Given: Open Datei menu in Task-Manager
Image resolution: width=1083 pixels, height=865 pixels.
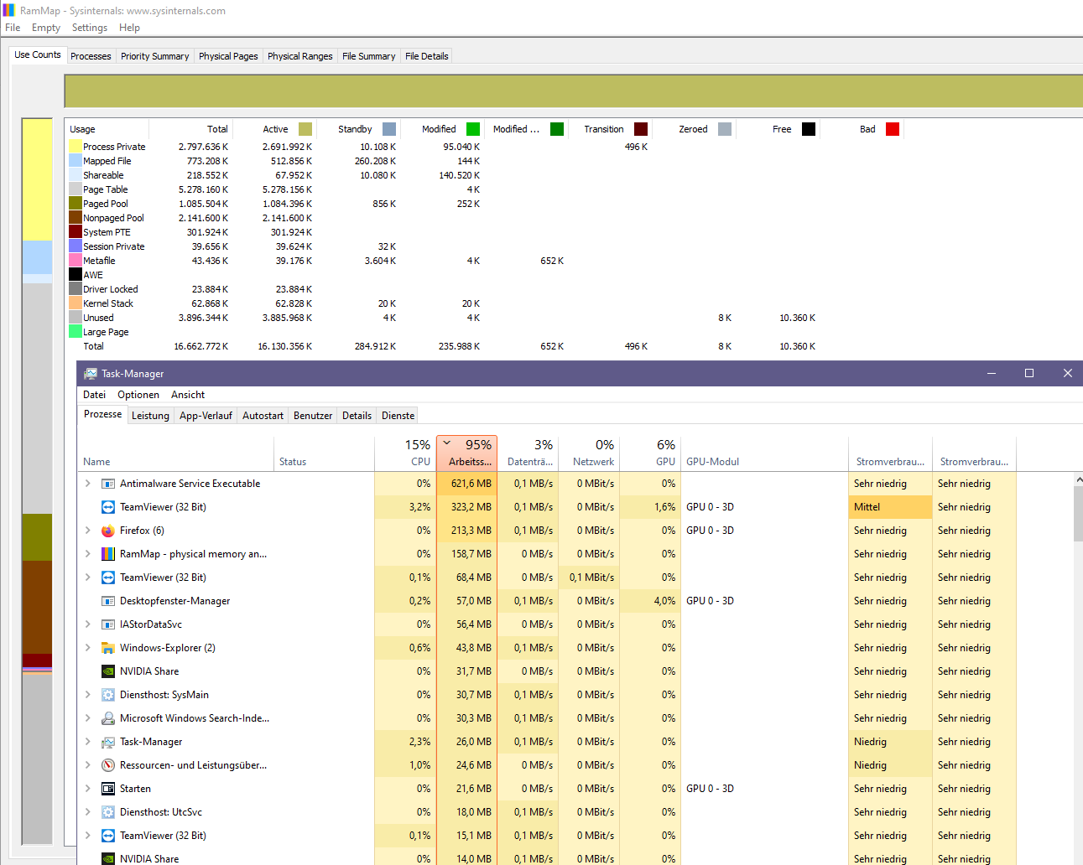Looking at the screenshot, I should [x=94, y=395].
